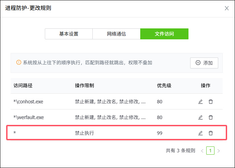
Task: Click the *\conhost.exe access path cell
Action: pos(28,102)
